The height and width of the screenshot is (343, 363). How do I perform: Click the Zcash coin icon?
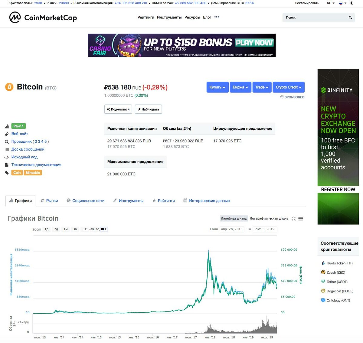(x=323, y=272)
